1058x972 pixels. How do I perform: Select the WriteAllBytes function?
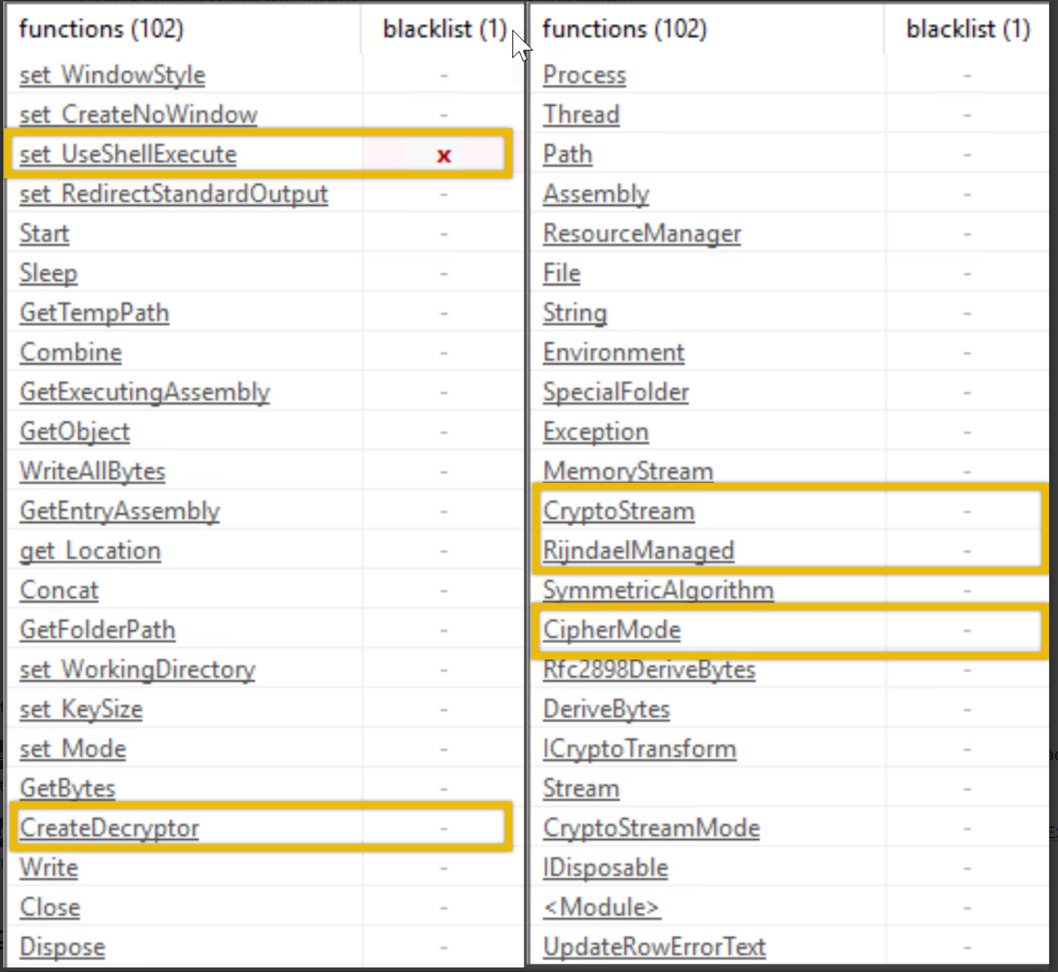tap(92, 471)
